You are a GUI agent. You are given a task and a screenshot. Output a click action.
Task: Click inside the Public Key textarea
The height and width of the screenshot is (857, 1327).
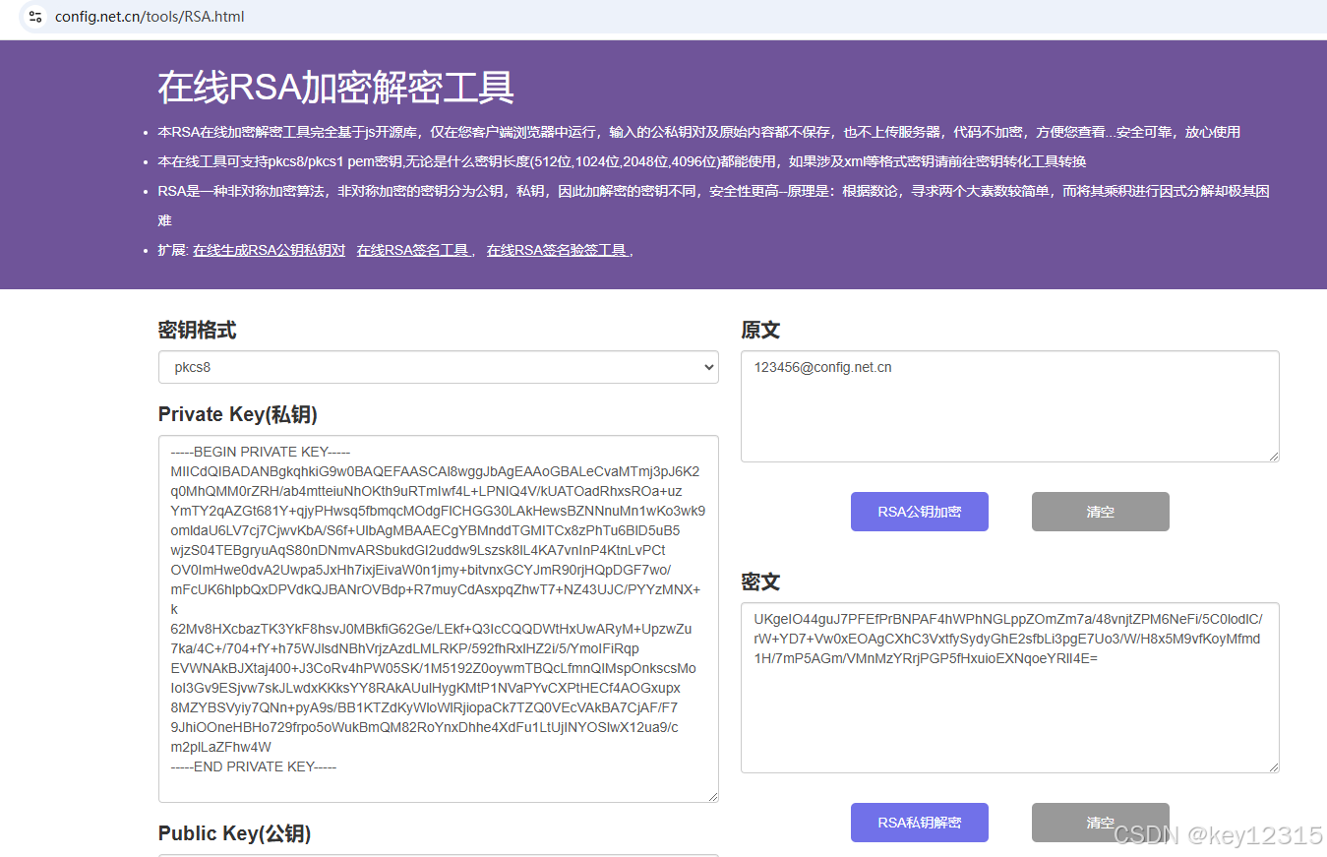click(438, 854)
